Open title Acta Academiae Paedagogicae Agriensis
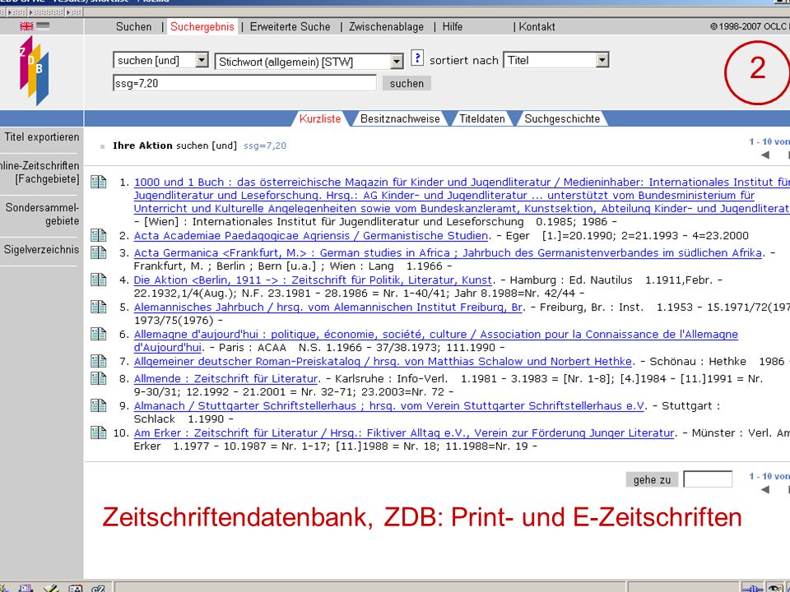 point(311,236)
